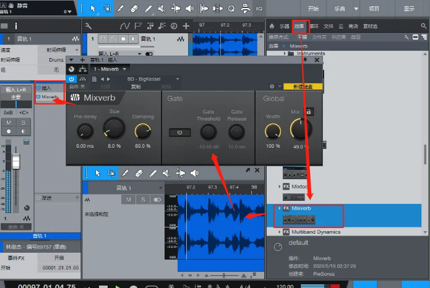Screen dimensions: 430x288
Task: Click the gear icon in Mixverb header
Action: click(272, 87)
